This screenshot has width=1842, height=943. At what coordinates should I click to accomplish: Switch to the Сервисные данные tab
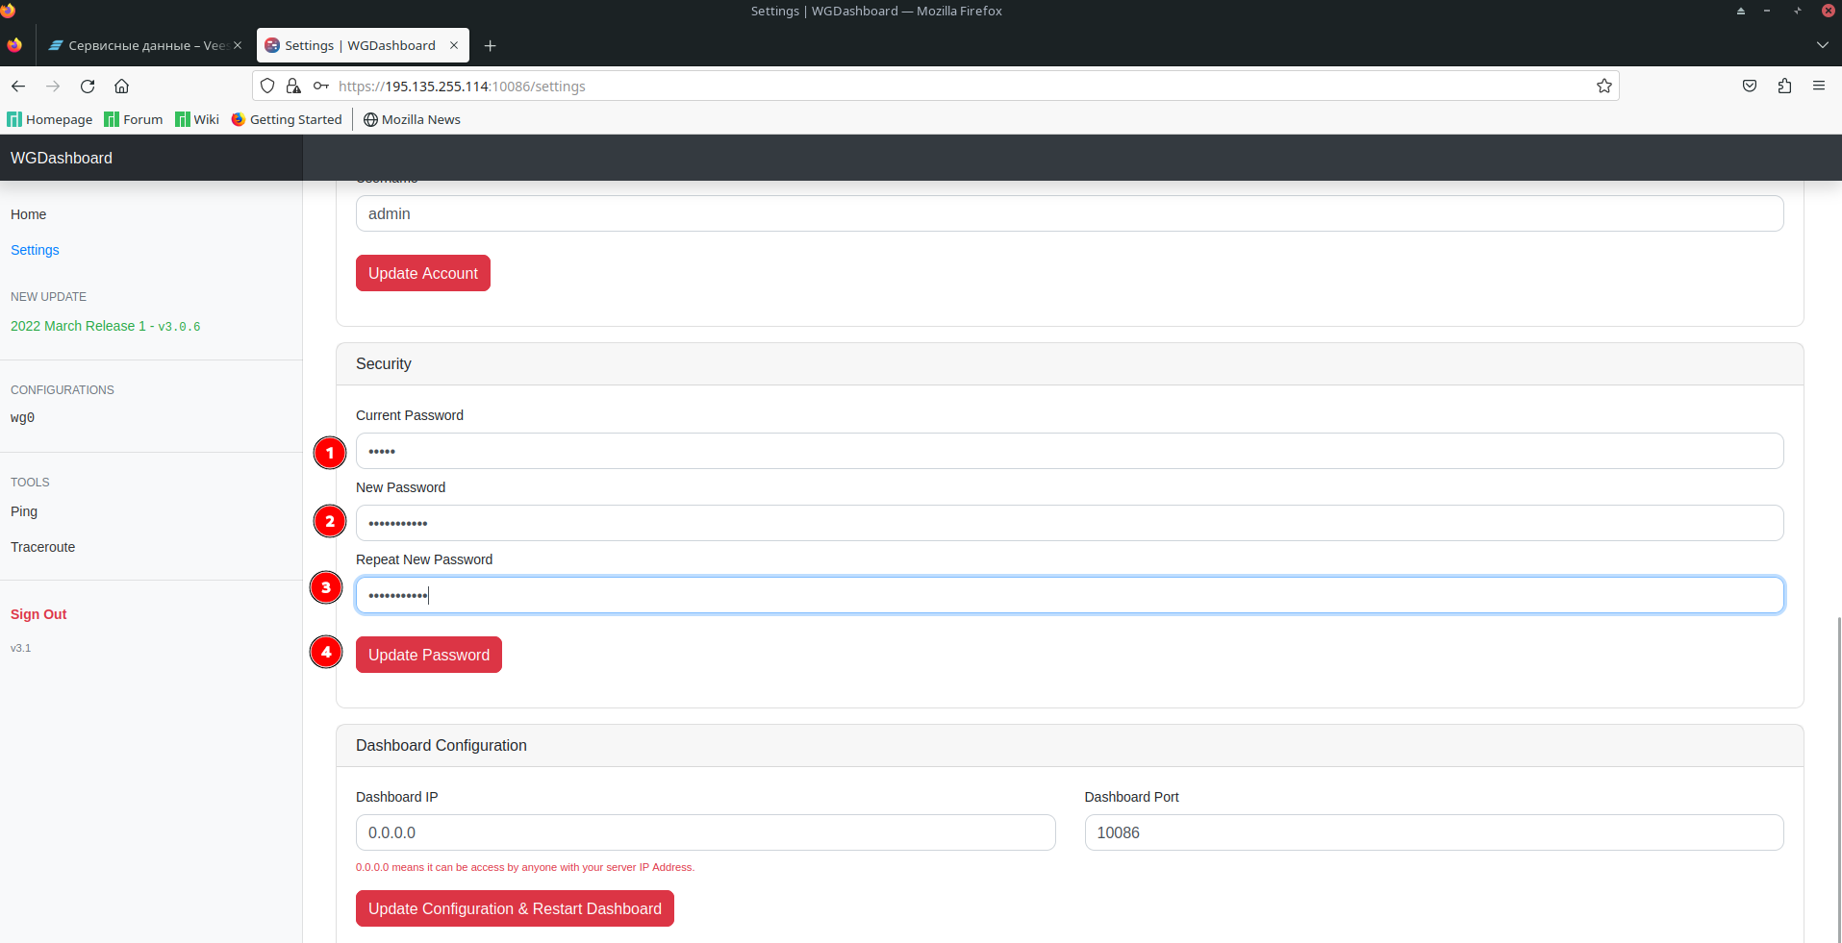point(145,45)
